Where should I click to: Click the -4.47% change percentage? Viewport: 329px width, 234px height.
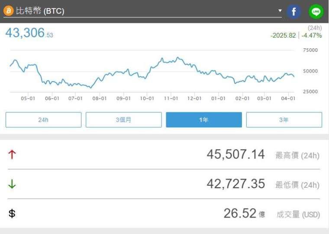(312, 35)
